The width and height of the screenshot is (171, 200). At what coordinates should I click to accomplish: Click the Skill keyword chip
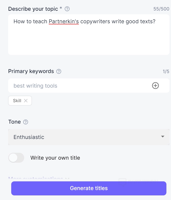point(17,101)
